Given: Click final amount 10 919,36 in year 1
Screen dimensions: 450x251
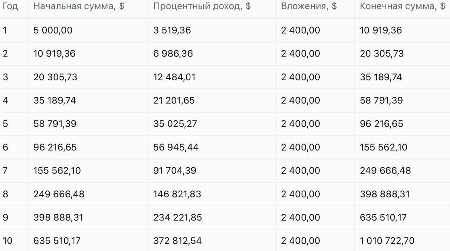Looking at the screenshot, I should (x=381, y=30).
